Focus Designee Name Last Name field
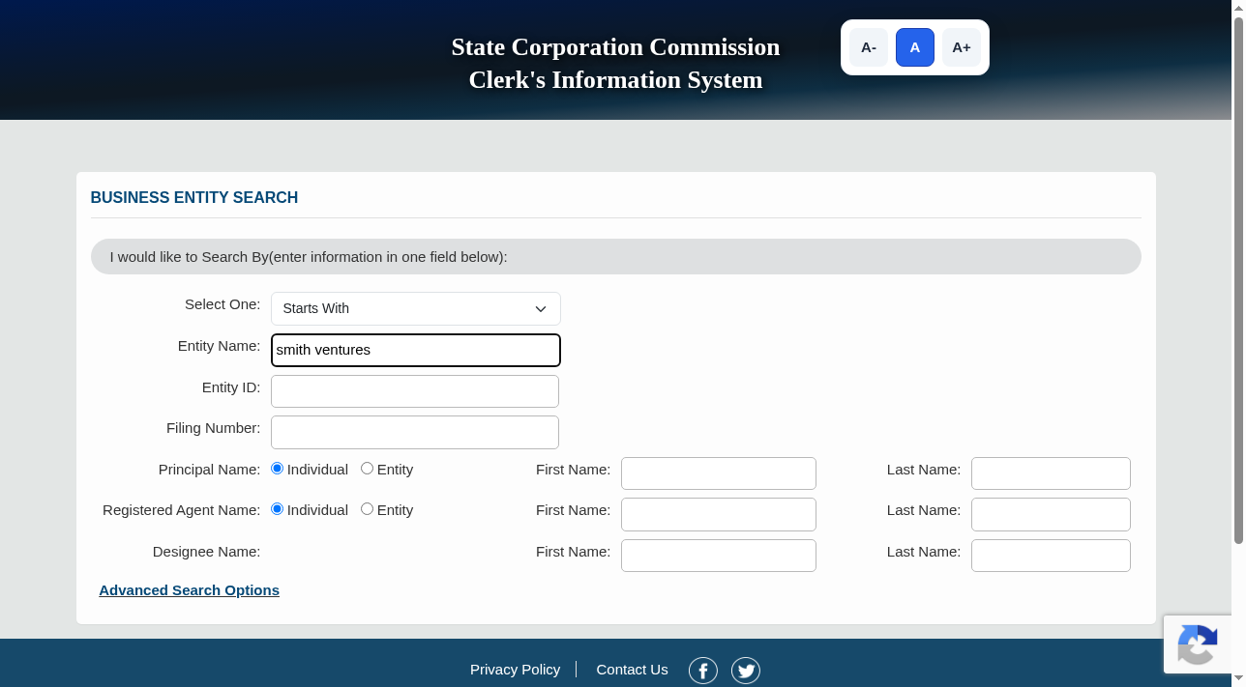Screen dimensions: 1246x687 point(1051,556)
